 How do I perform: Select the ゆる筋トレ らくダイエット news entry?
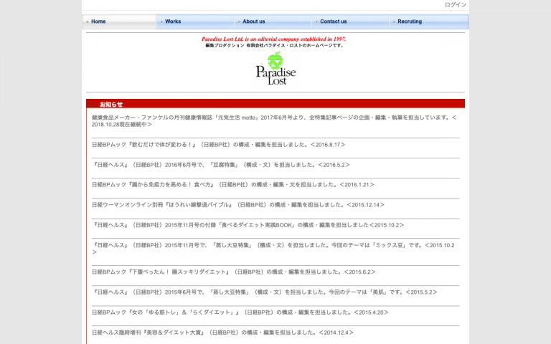240,312
